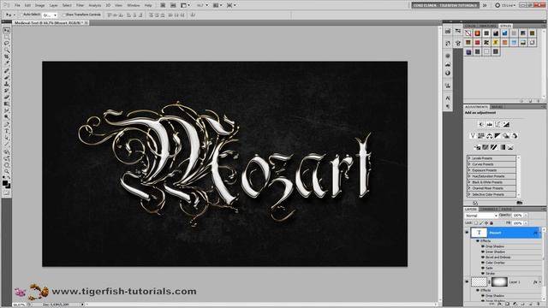Add an Invert adjustment
The height and width of the screenshot is (308, 548).
tap(478, 147)
